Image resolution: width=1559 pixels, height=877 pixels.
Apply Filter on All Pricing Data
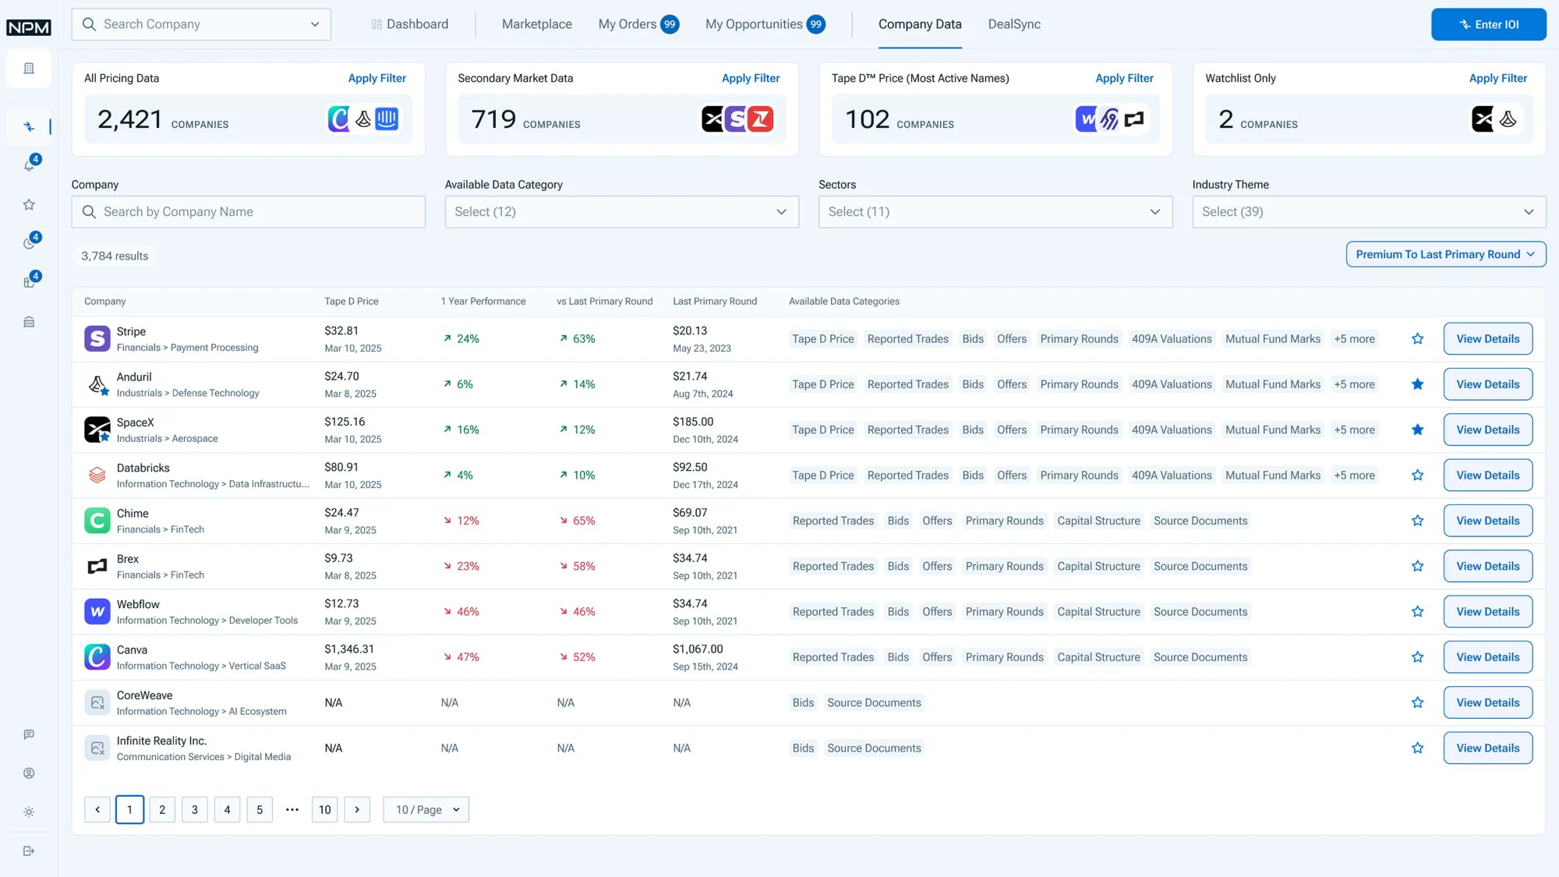376,78
